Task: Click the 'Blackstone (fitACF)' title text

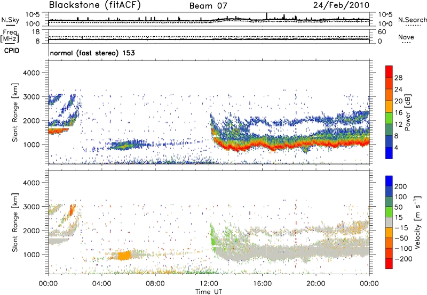Action: tap(94, 5)
